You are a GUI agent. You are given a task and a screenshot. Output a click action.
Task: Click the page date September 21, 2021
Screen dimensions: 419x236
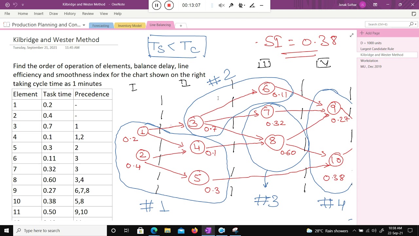(x=35, y=48)
